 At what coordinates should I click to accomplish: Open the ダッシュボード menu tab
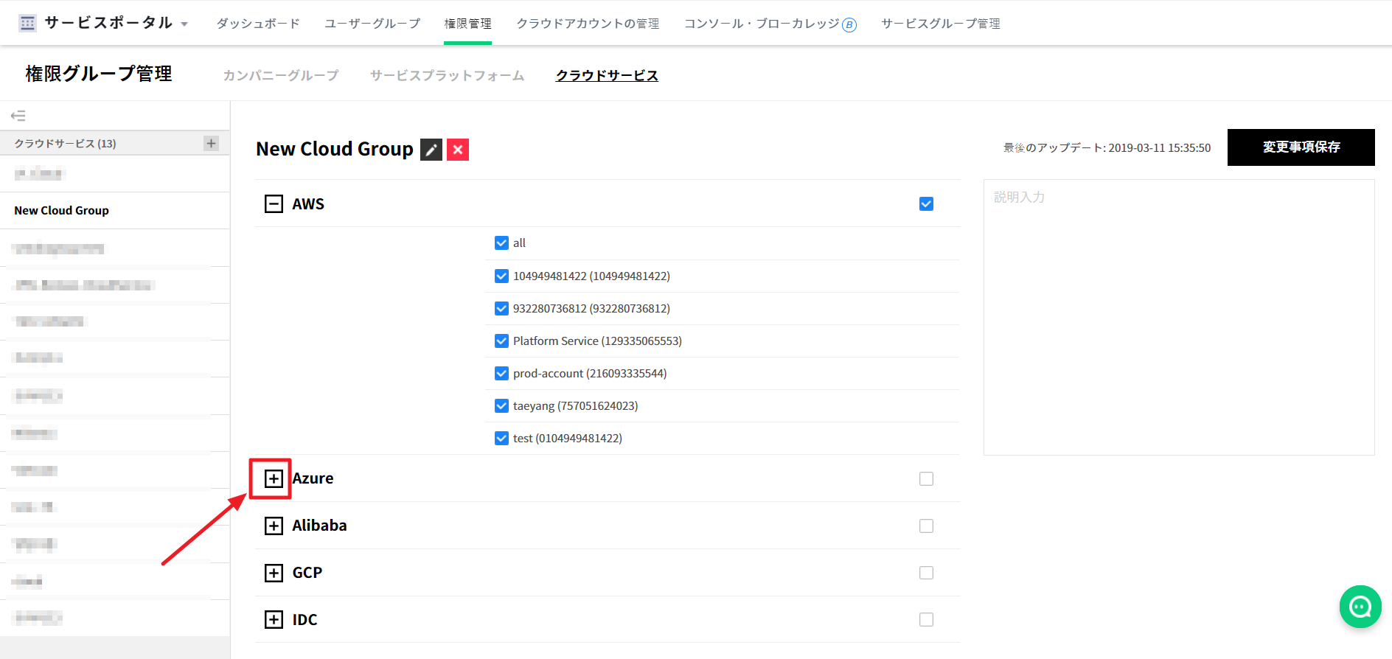258,24
